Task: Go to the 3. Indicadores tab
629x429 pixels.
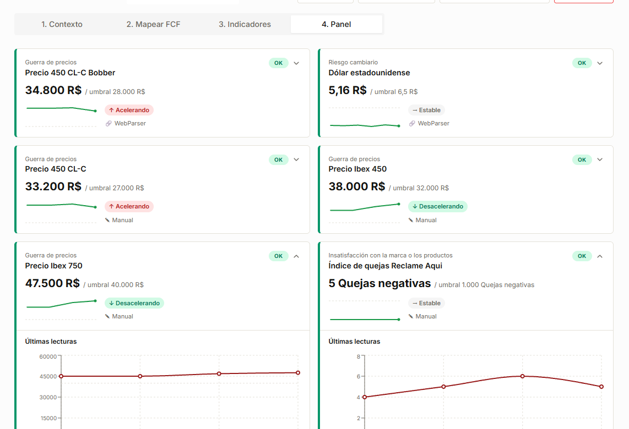Action: click(x=245, y=24)
